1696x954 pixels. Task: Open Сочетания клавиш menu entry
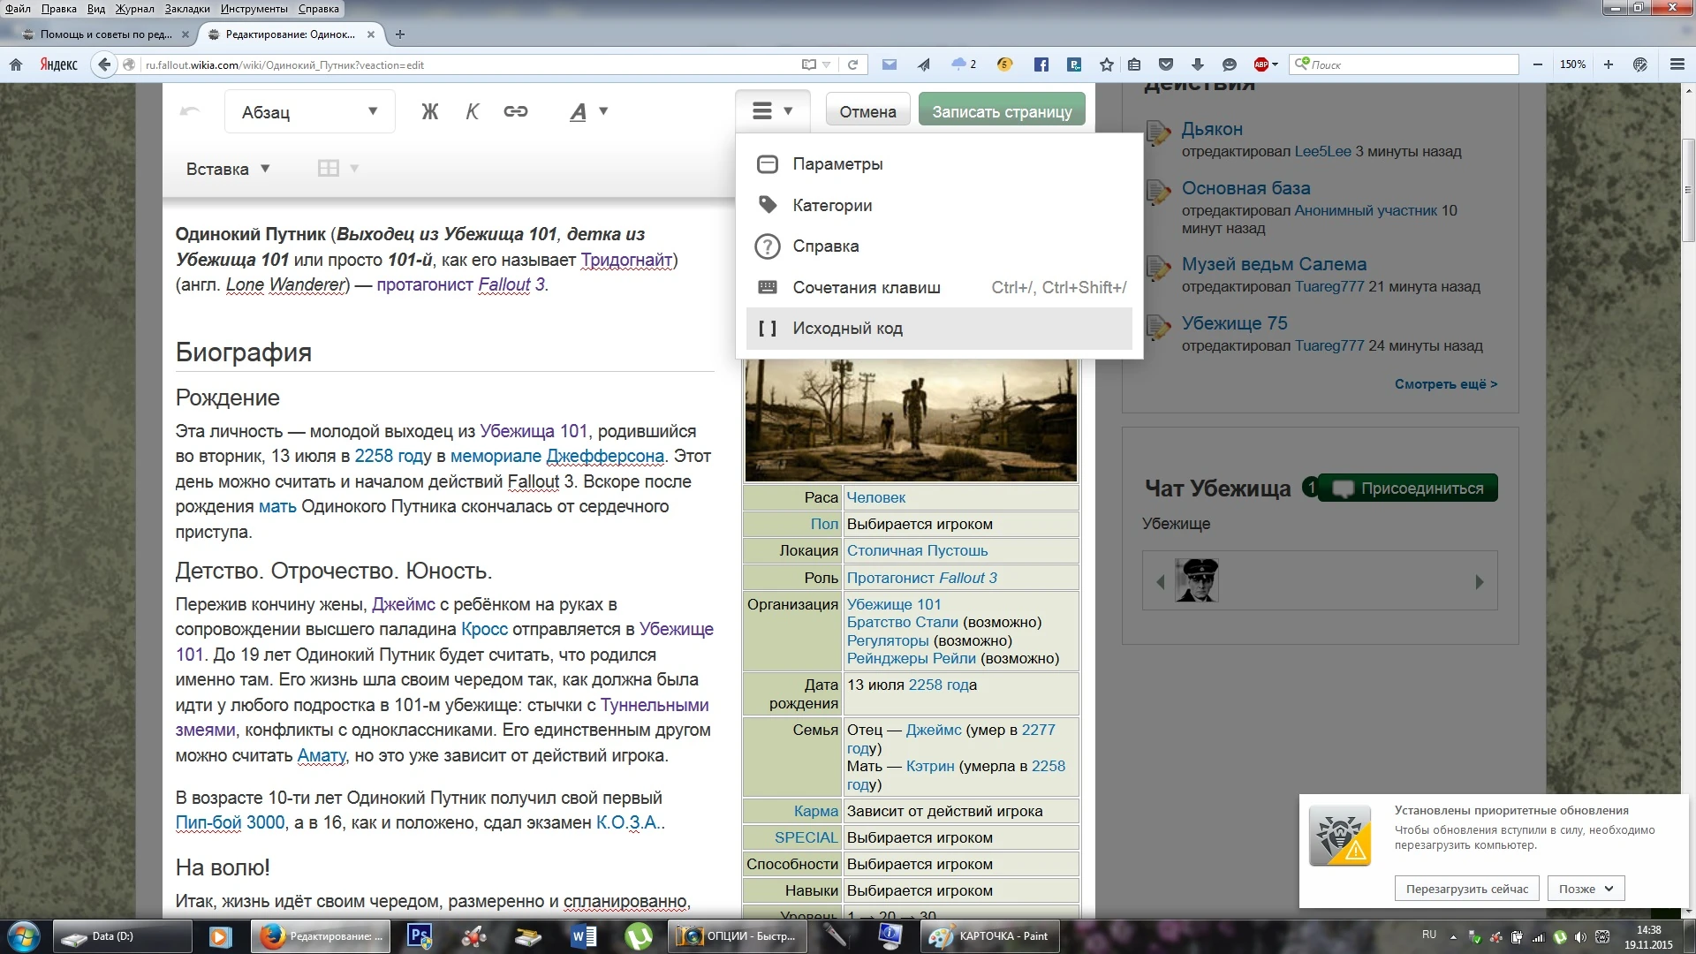point(866,287)
